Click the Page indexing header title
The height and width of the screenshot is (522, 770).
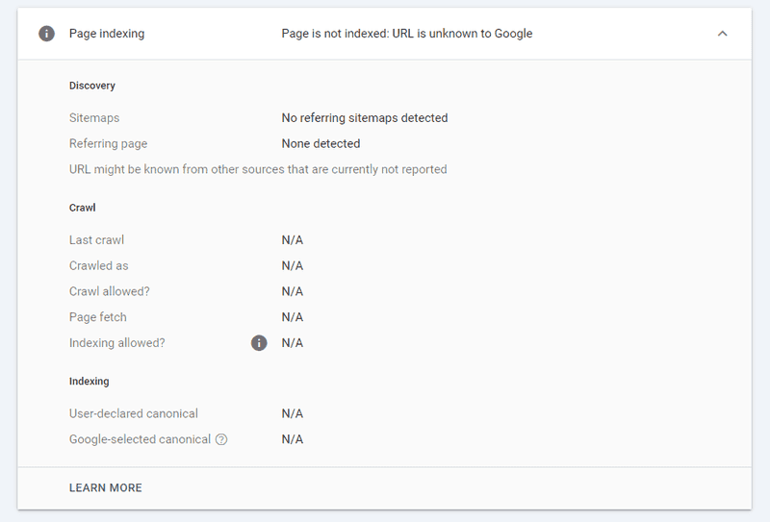pyautogui.click(x=107, y=34)
